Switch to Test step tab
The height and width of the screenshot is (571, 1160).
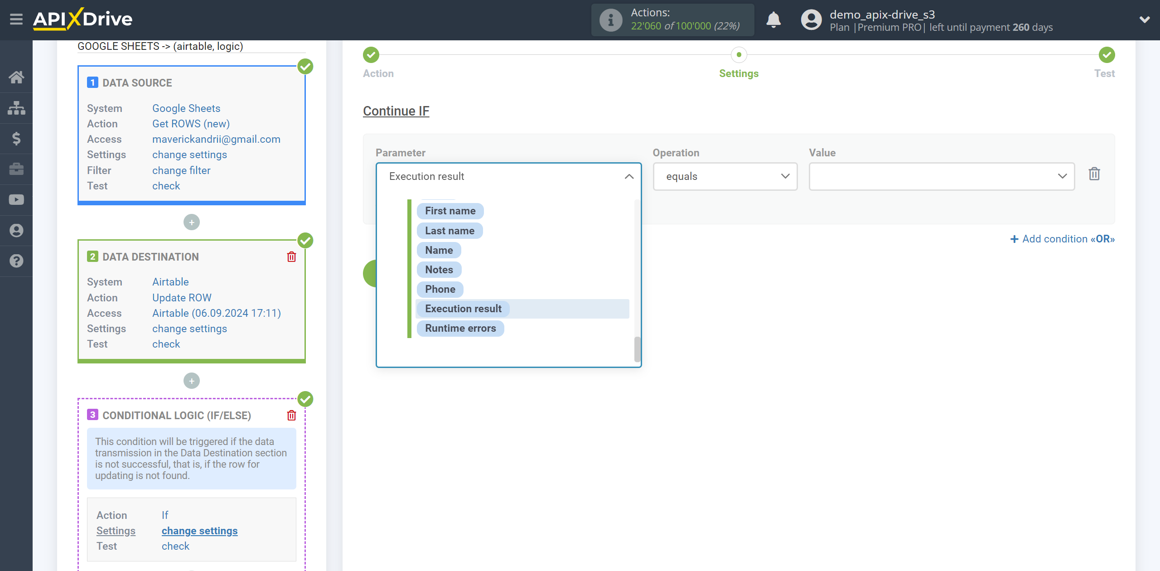tap(1104, 73)
